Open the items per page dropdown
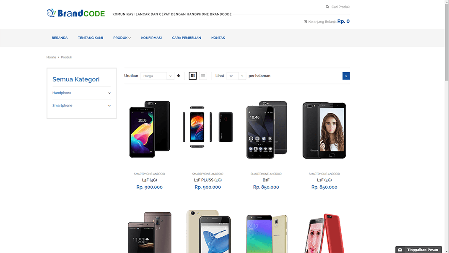449x253 pixels. click(x=236, y=76)
